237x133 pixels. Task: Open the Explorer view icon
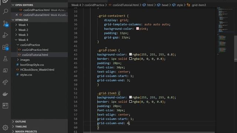(5, 1)
